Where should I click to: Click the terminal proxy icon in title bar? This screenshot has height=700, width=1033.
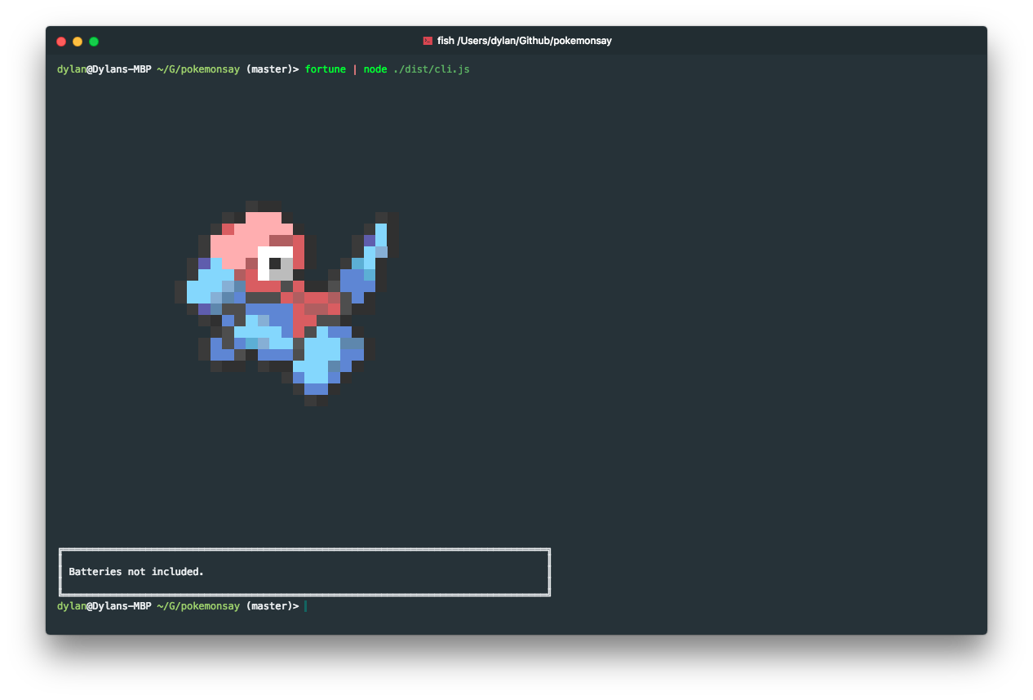tap(427, 41)
